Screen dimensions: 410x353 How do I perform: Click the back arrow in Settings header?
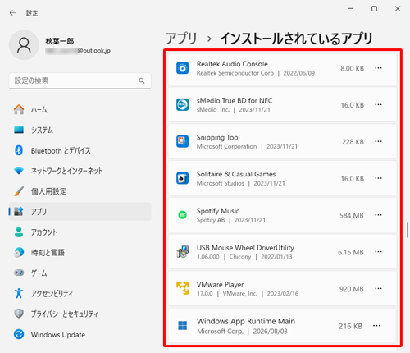point(12,13)
